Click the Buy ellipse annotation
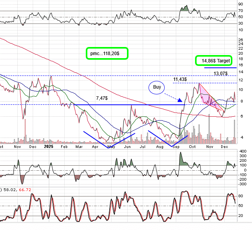This screenshot has width=252, height=230. point(157,87)
